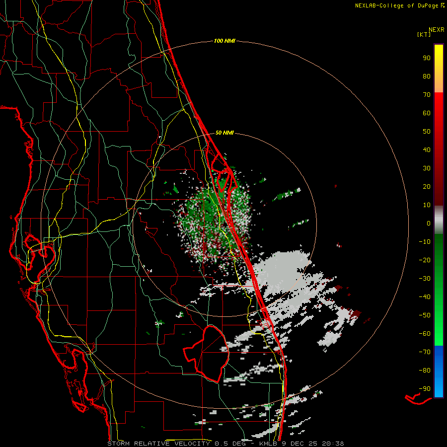Click the KT units label above the color scale
The height and width of the screenshot is (447, 447).
click(424, 34)
